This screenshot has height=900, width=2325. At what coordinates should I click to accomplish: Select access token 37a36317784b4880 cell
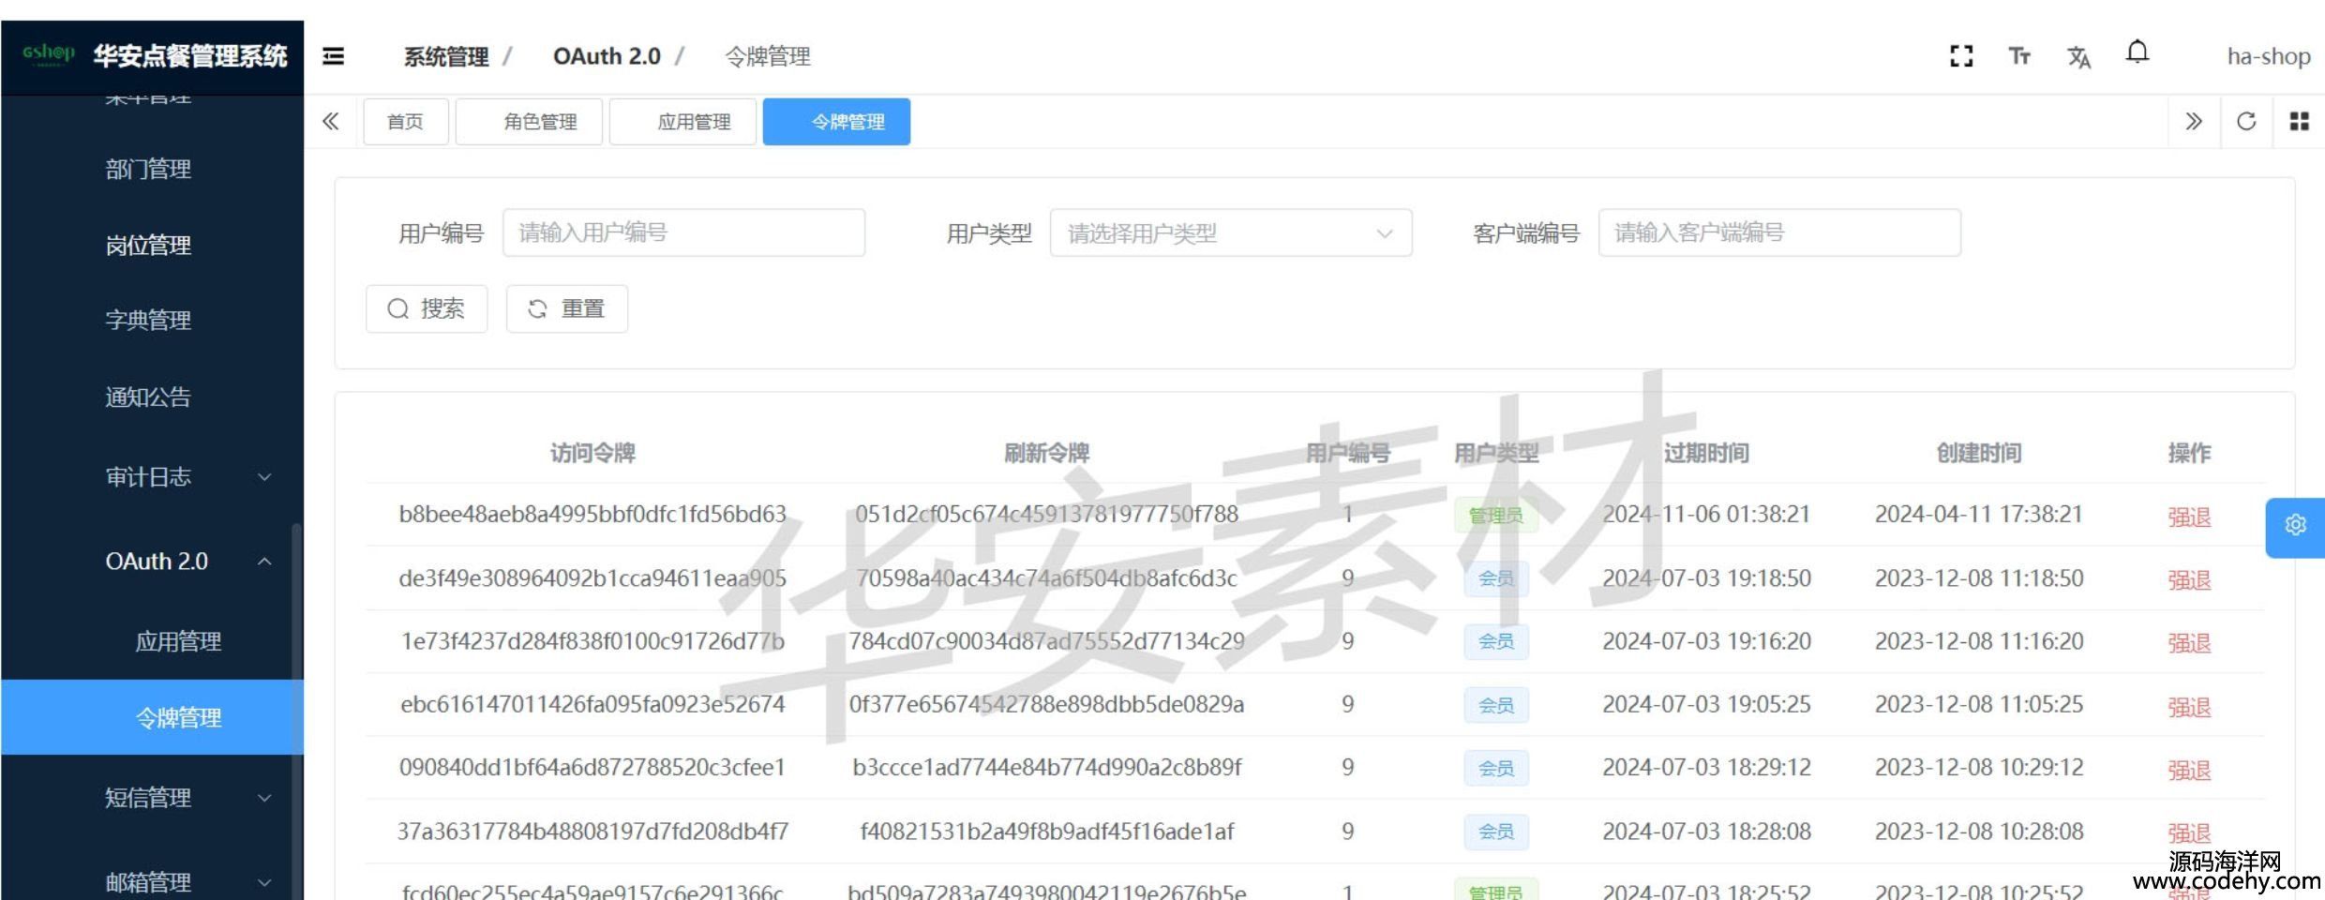[x=592, y=832]
